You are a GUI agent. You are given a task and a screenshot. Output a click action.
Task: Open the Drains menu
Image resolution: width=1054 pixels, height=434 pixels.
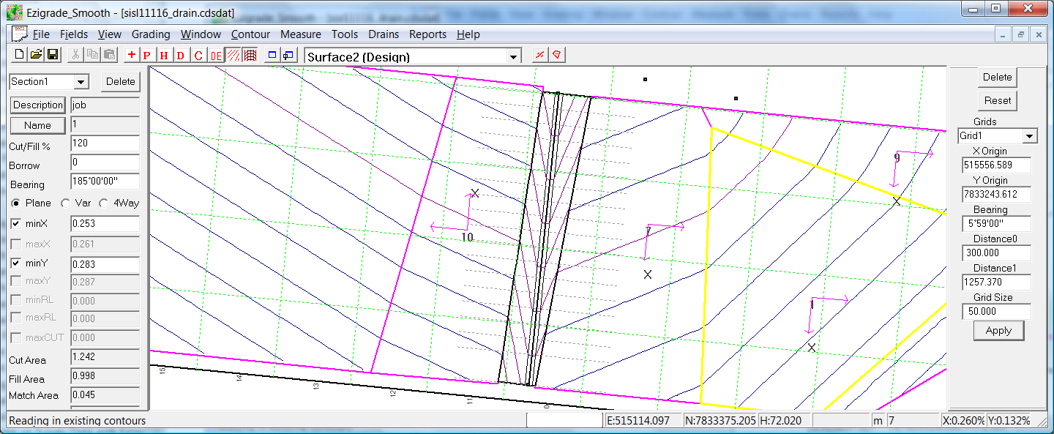384,34
